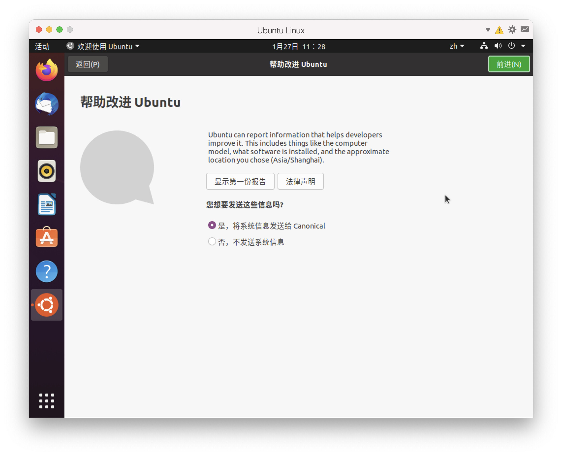This screenshot has height=456, width=562.
Task: Click the down triangle icon in title bar
Action: coord(488,30)
